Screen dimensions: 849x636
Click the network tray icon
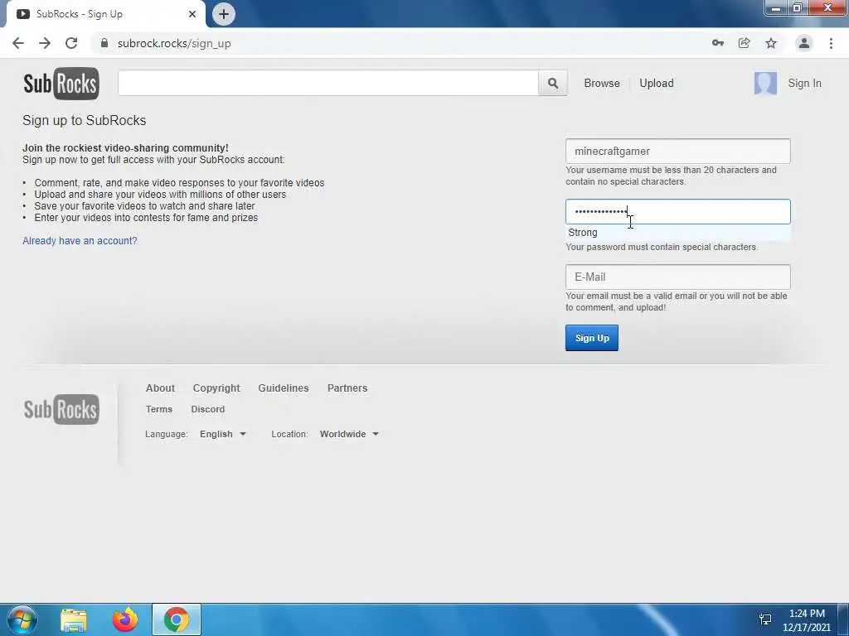tap(765, 619)
